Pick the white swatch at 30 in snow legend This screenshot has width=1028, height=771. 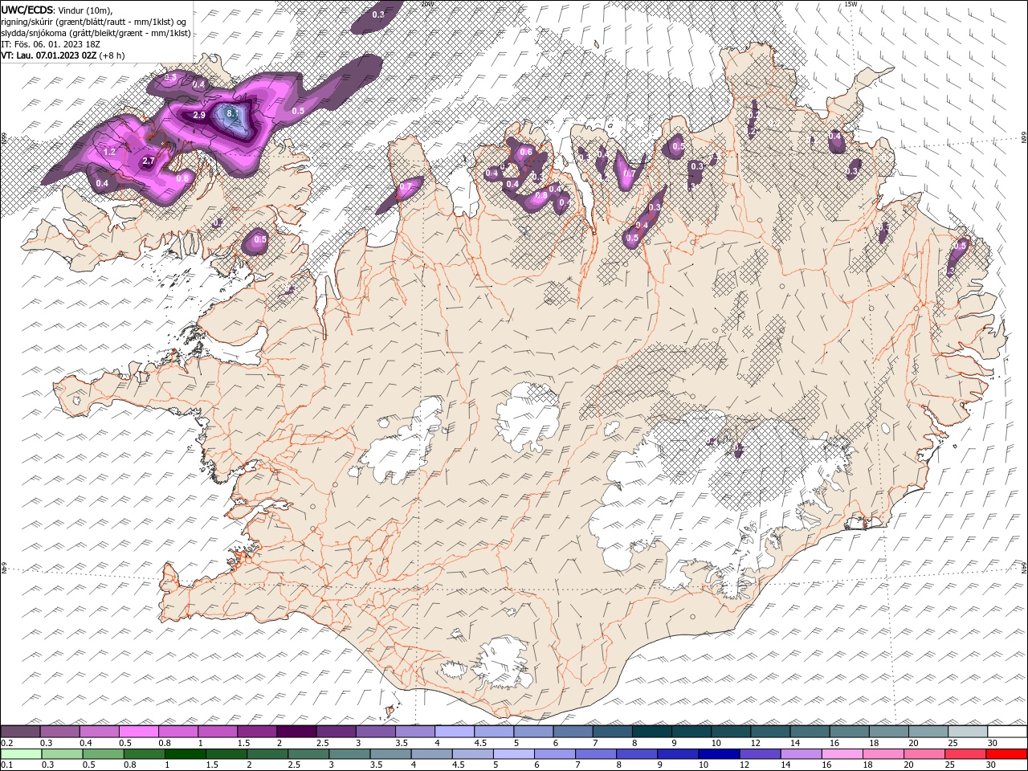[x=1007, y=732]
